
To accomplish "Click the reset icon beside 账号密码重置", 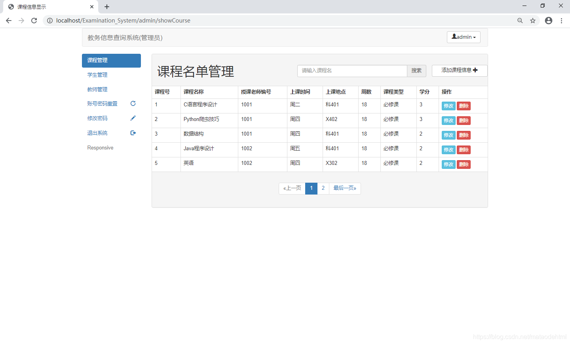I will 133,104.
